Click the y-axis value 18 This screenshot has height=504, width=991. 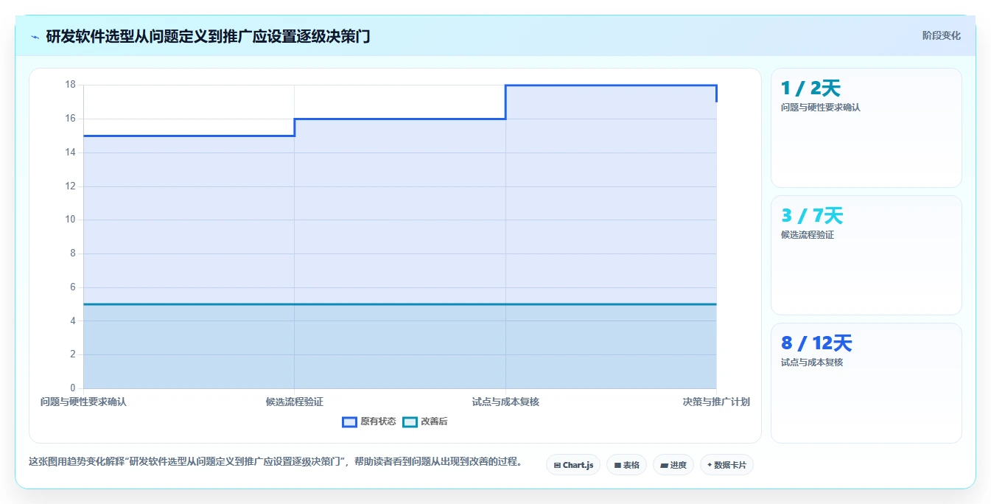tap(71, 85)
